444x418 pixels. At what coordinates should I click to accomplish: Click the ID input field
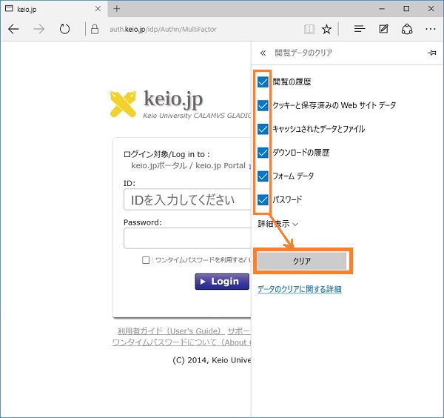coord(187,199)
